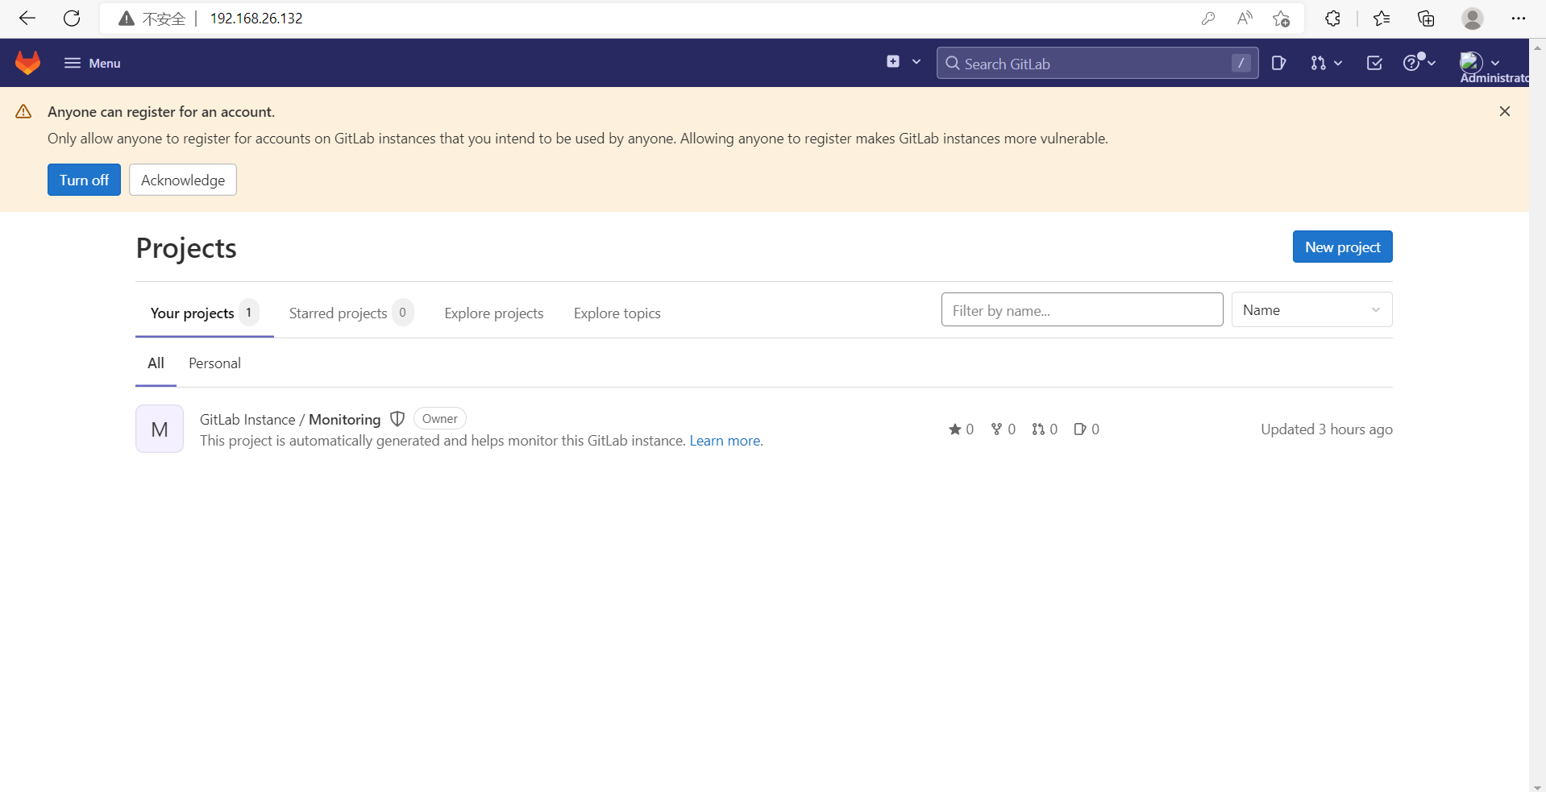The height and width of the screenshot is (792, 1546).
Task: Open the Help question mark icon
Action: coord(1411,63)
